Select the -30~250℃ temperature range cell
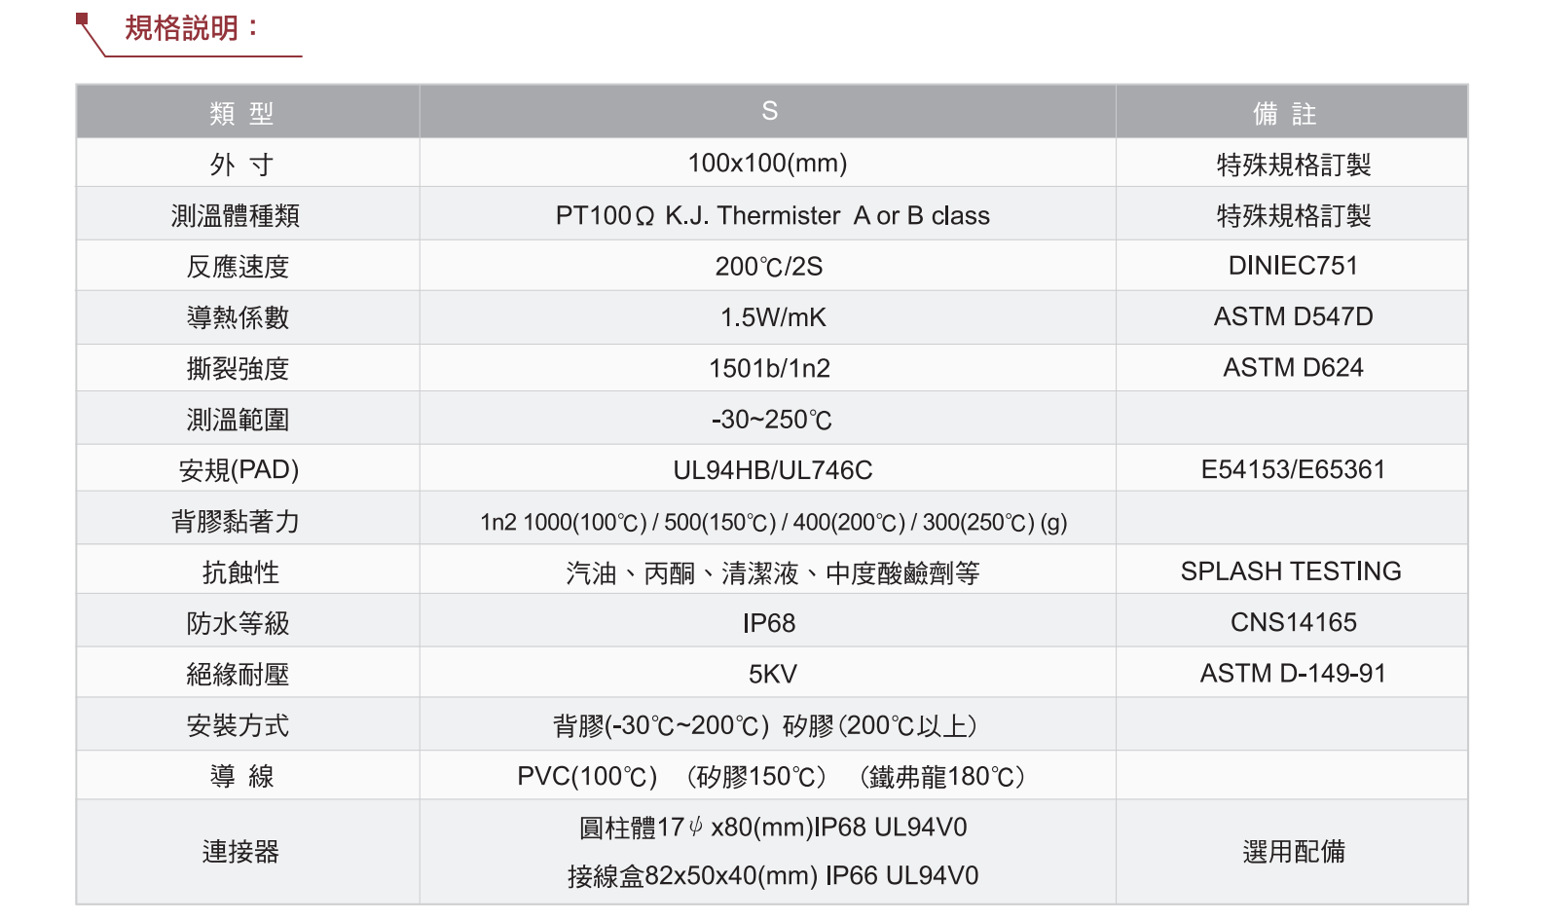This screenshot has height=921, width=1544. coord(772,420)
